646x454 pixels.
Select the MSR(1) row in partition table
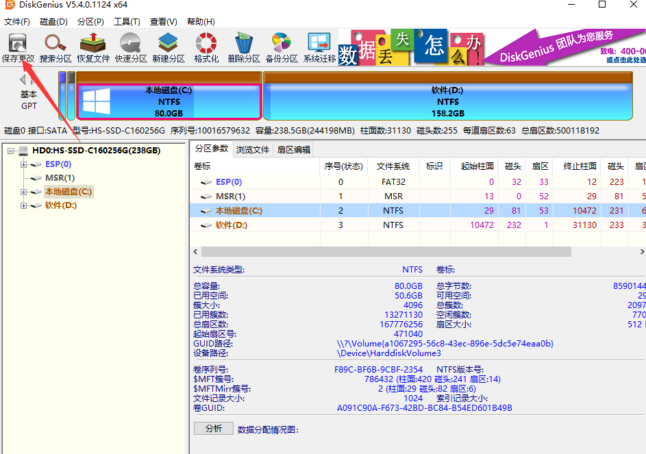[x=231, y=197]
